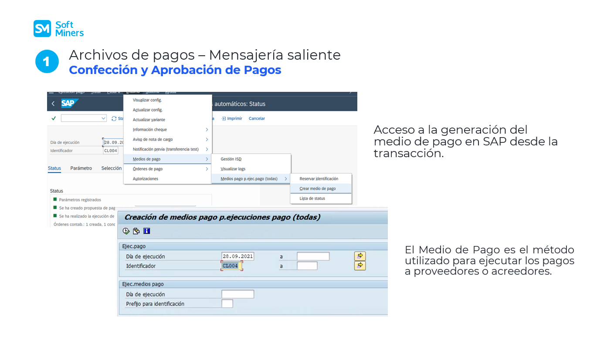Select Lista de status option
The height and width of the screenshot is (340, 607).
click(312, 199)
